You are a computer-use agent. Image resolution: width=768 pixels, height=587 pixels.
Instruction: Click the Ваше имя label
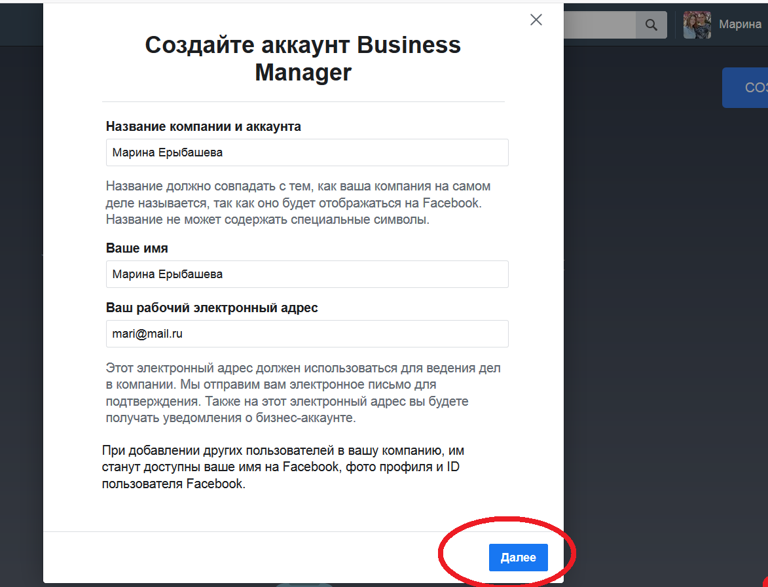tap(137, 248)
